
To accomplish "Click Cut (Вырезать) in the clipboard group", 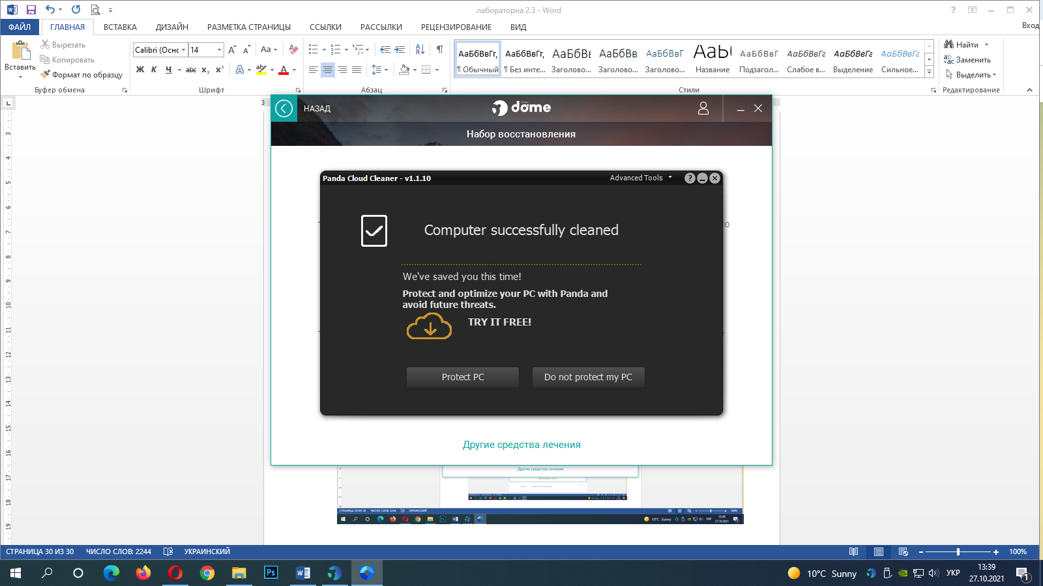I will pyautogui.click(x=63, y=45).
